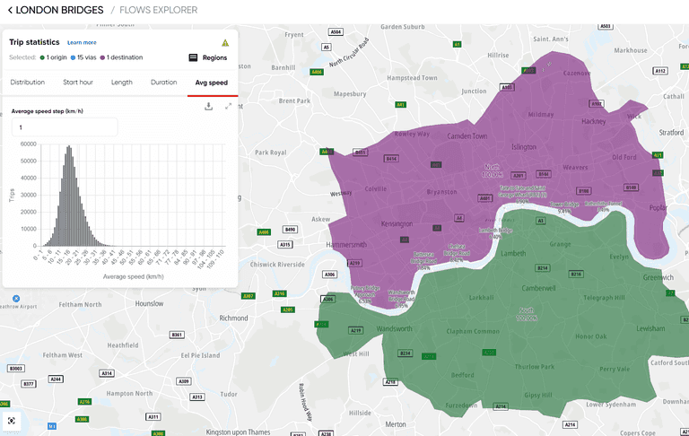Click the Flows Explorer breadcrumb
Screen dimensions: 689x436
[x=158, y=10]
